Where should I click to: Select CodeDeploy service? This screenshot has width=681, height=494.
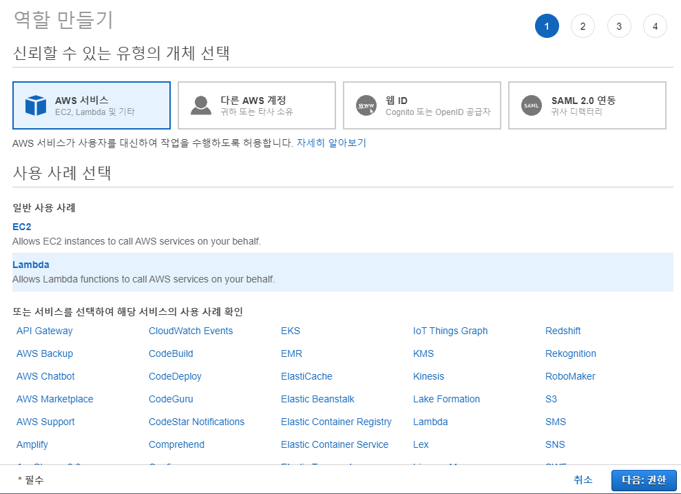pyautogui.click(x=175, y=376)
